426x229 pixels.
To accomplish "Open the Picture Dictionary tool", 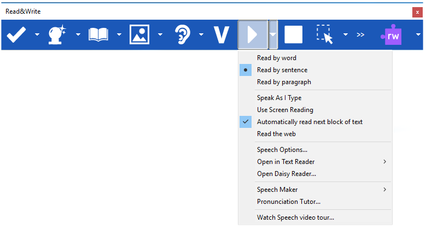I will [139, 34].
